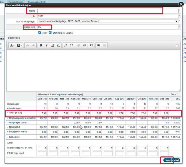Open the Tilgangskontroll tab
This screenshot has width=186, height=167.
click(37, 2)
